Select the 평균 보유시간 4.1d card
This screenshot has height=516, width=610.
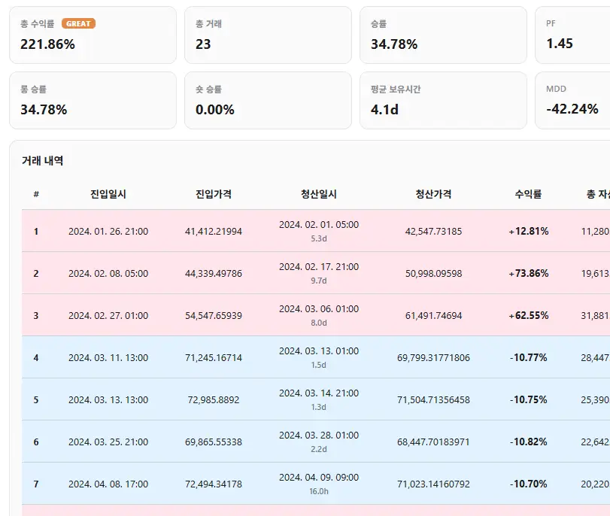point(443,100)
